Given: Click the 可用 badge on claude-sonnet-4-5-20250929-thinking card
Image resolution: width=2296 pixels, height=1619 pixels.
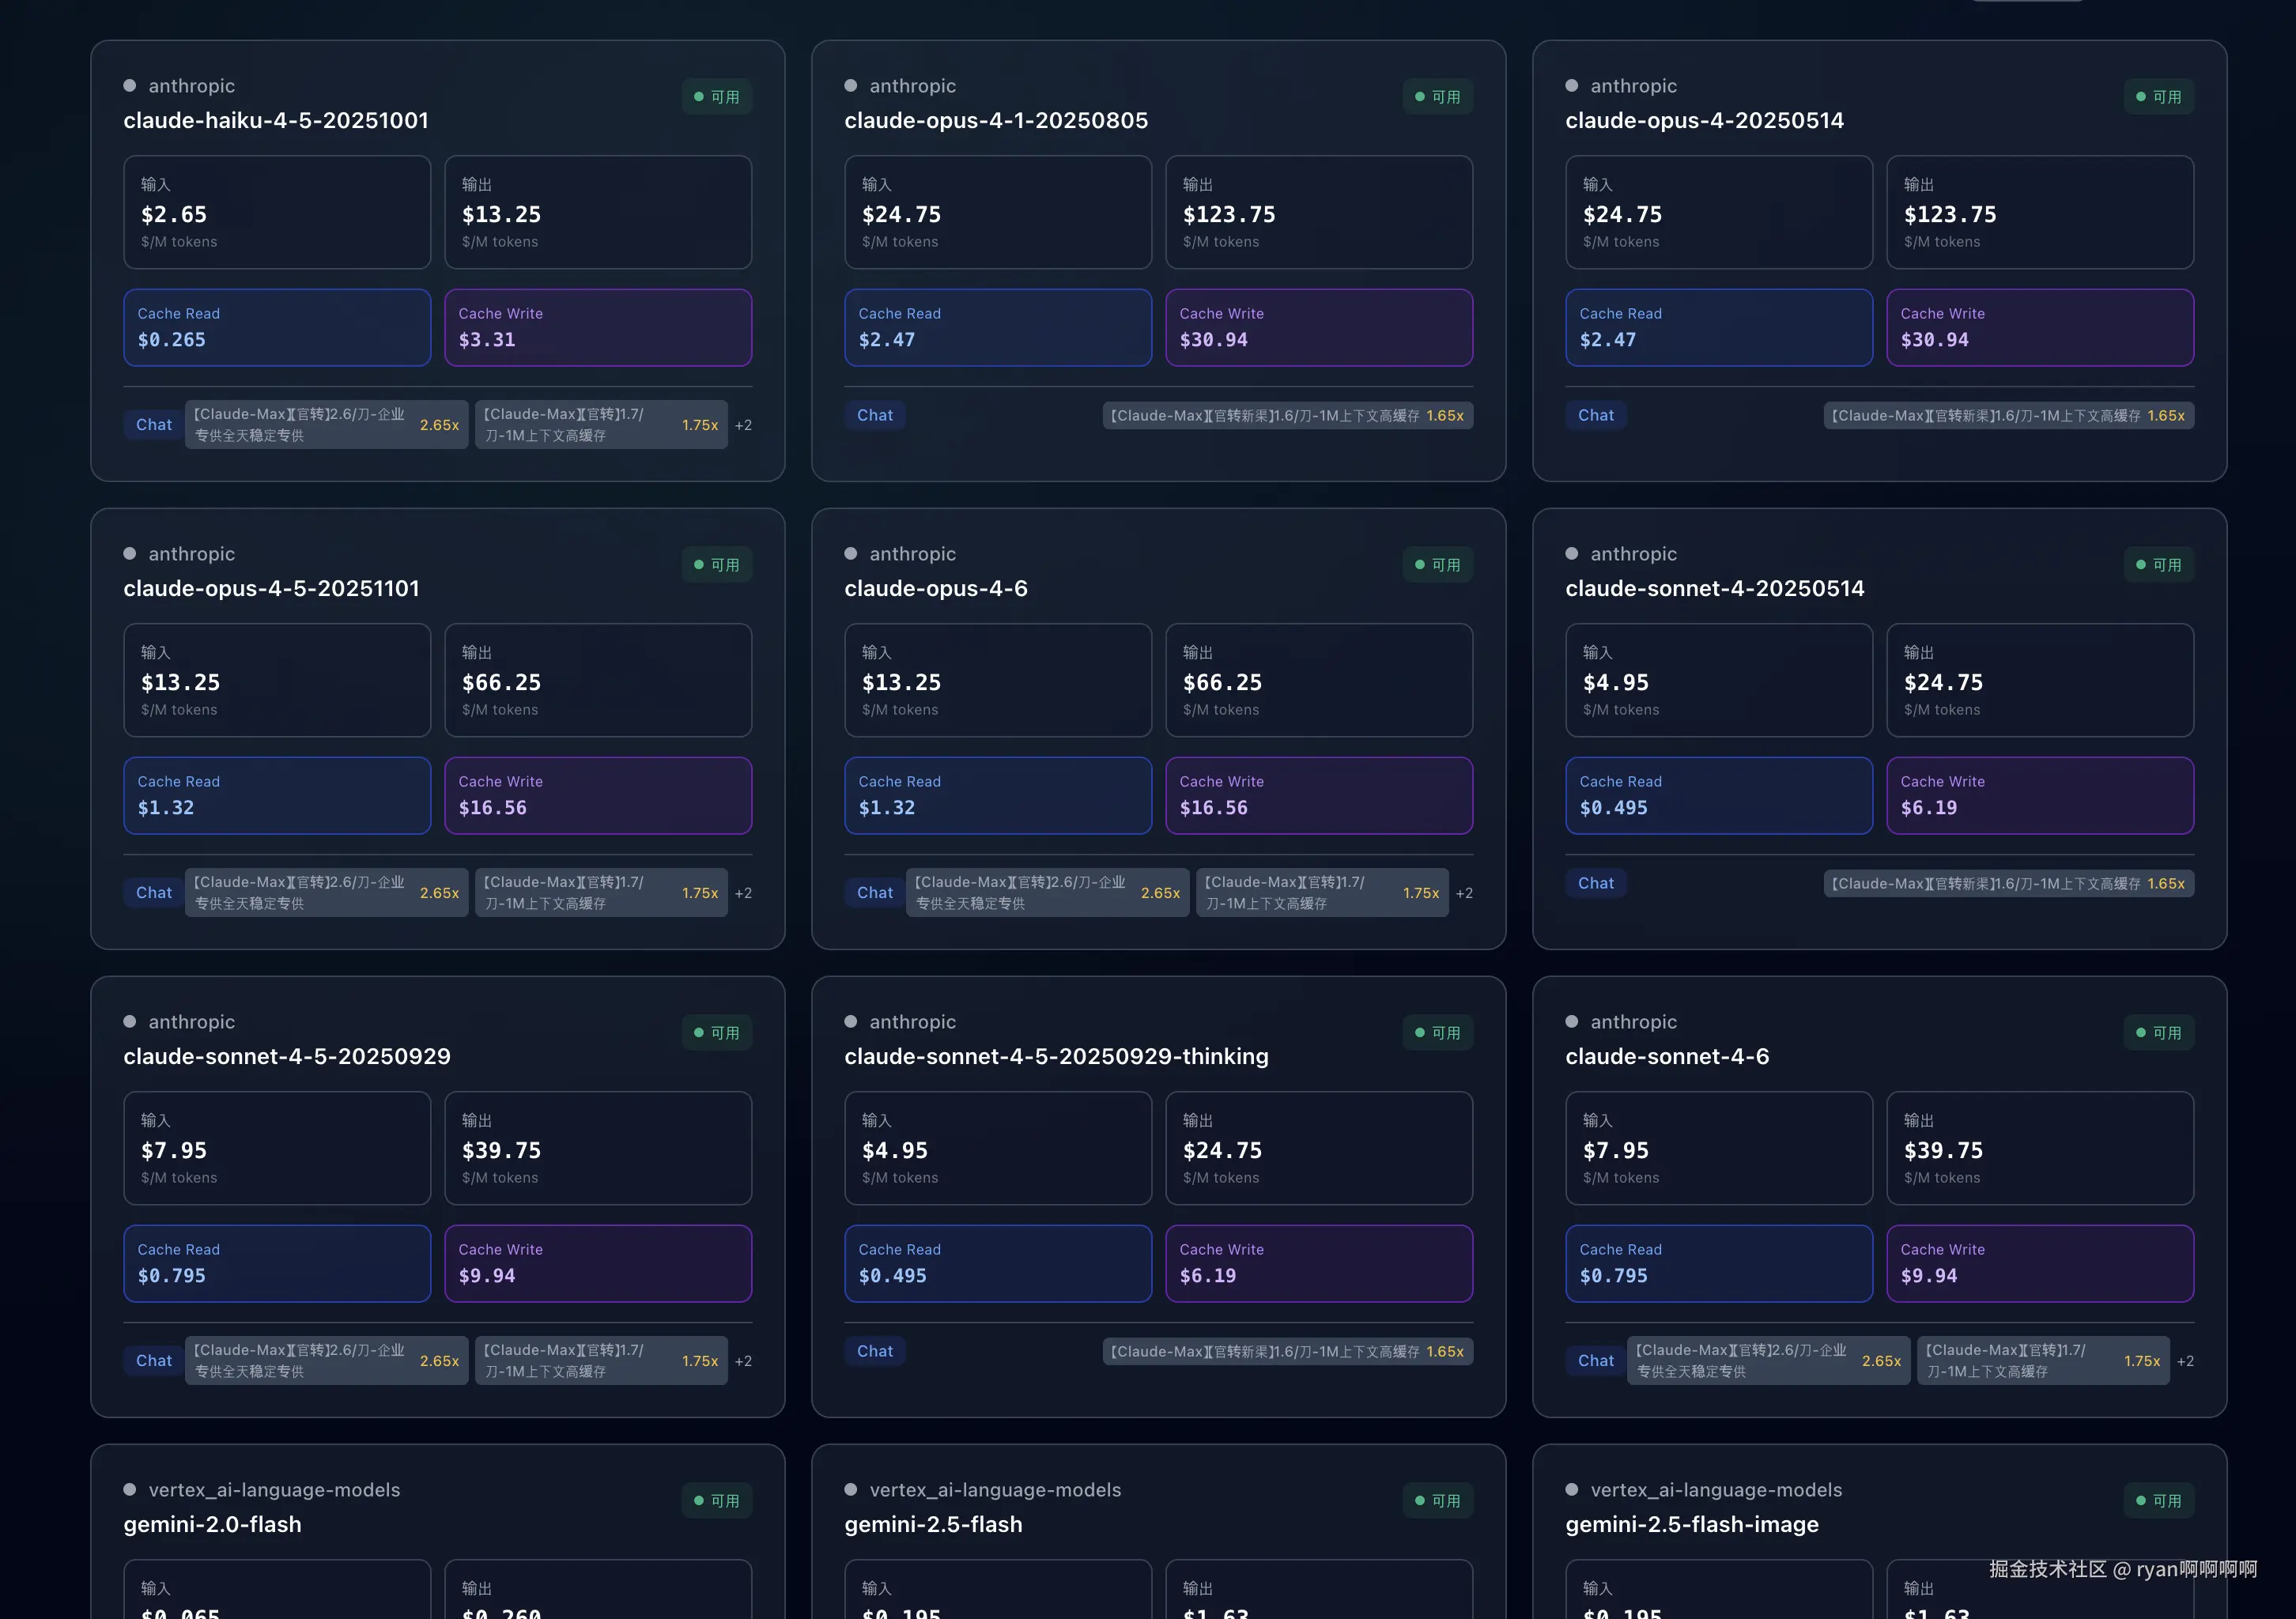Looking at the screenshot, I should click(x=1437, y=1033).
